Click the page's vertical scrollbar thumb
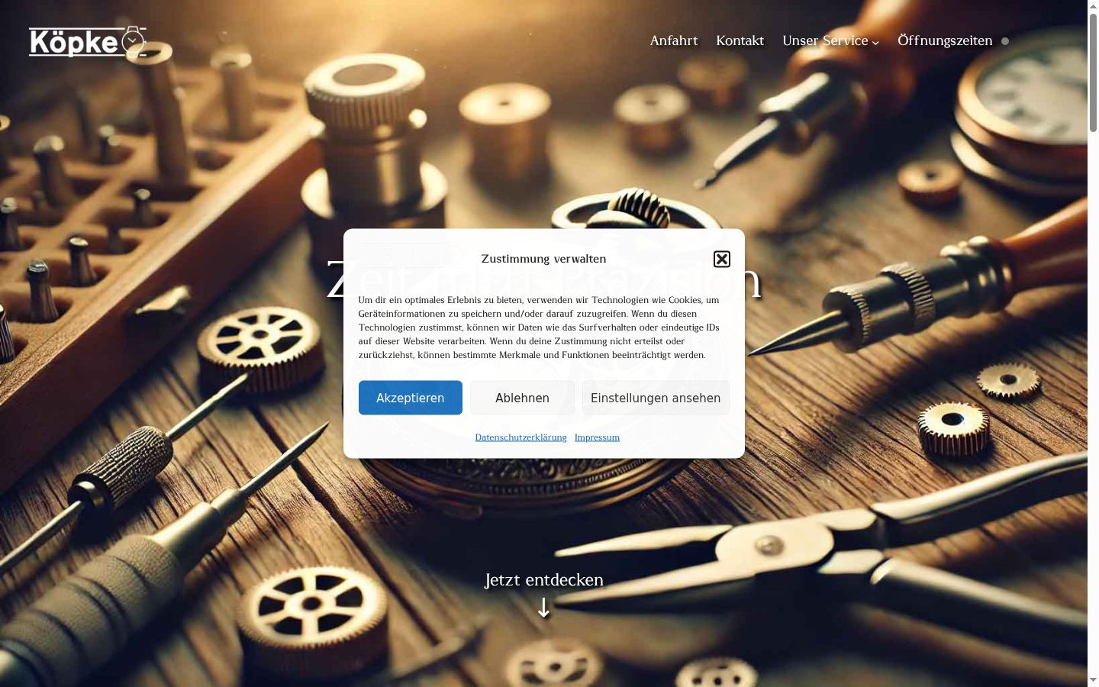This screenshot has height=687, width=1099. [x=1093, y=73]
